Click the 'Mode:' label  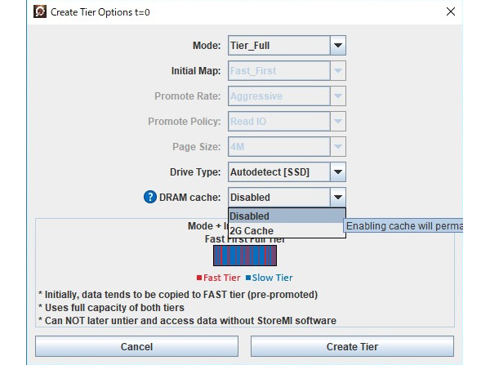(207, 46)
